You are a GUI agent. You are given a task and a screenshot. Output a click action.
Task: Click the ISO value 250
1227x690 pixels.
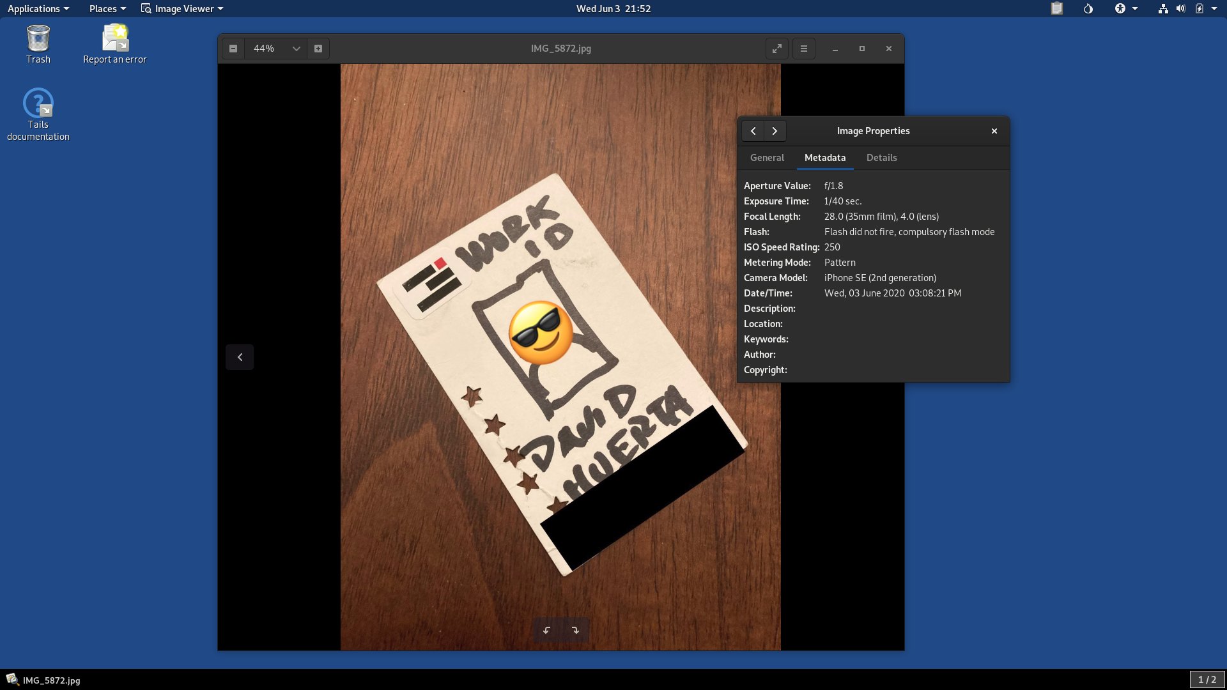pos(832,247)
